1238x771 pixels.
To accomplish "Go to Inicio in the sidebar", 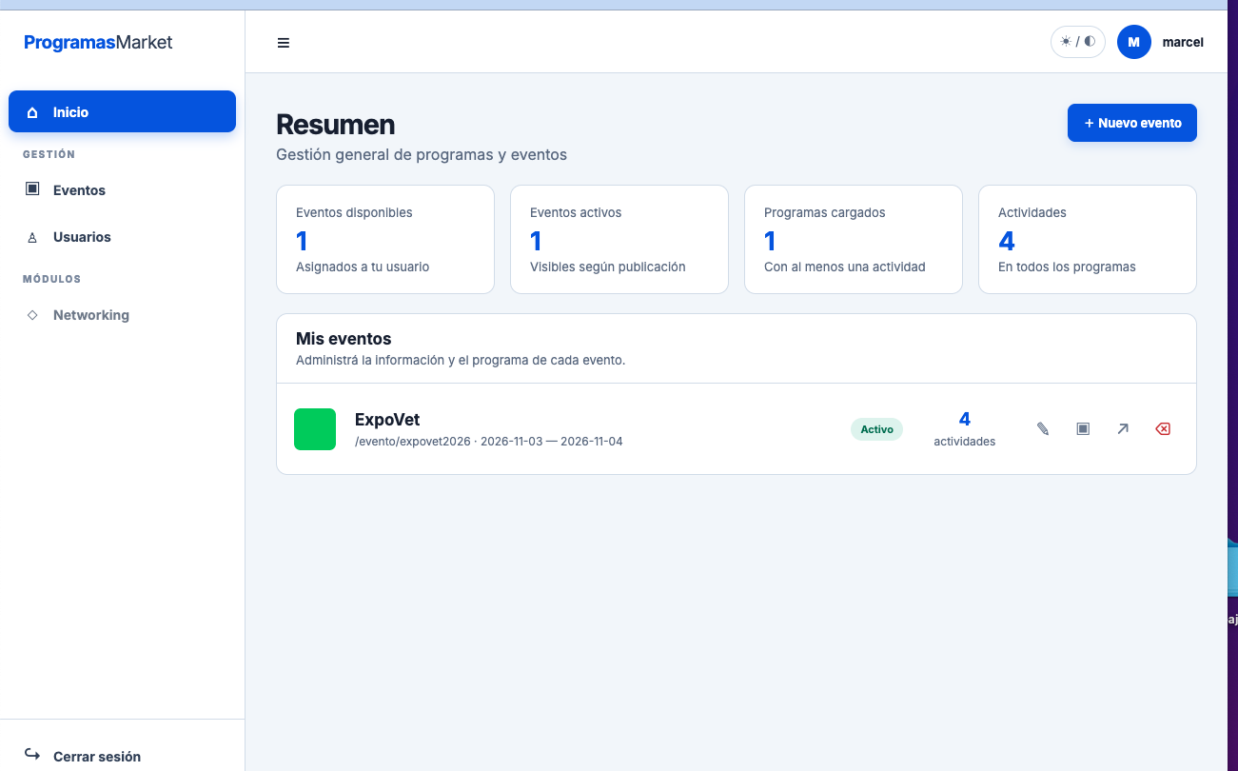I will (x=122, y=111).
